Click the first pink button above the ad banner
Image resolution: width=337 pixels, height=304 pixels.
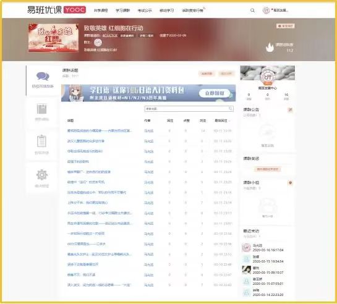tap(207, 74)
